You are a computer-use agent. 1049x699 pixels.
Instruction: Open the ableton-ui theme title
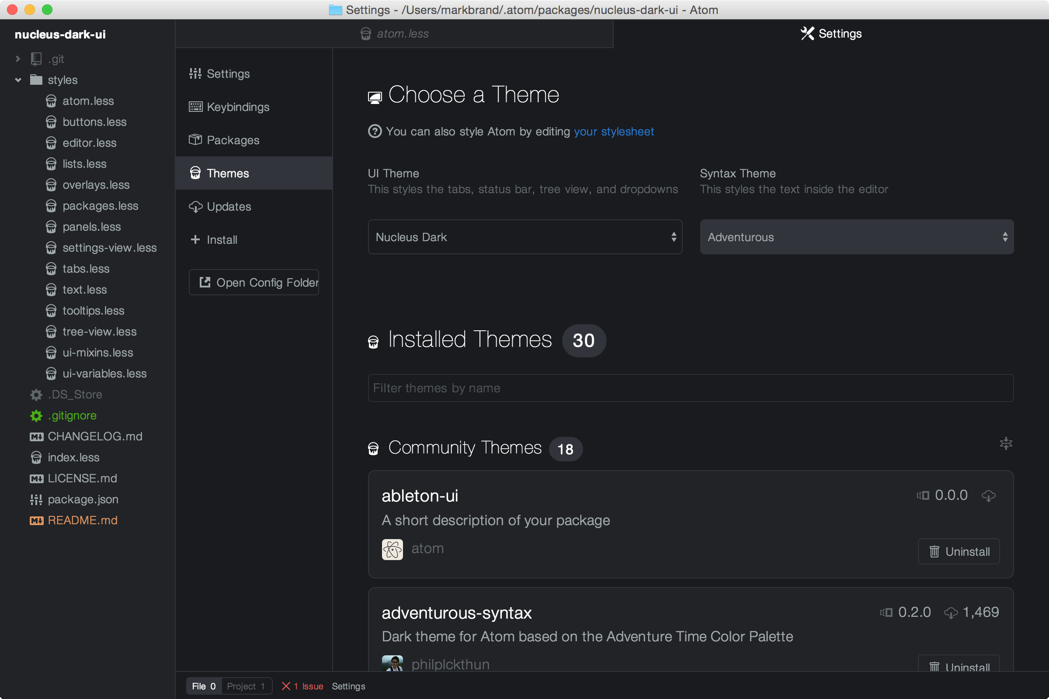pos(420,496)
